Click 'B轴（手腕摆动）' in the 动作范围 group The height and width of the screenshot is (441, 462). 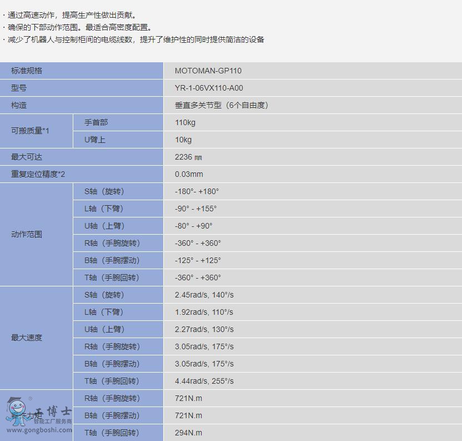tap(112, 260)
